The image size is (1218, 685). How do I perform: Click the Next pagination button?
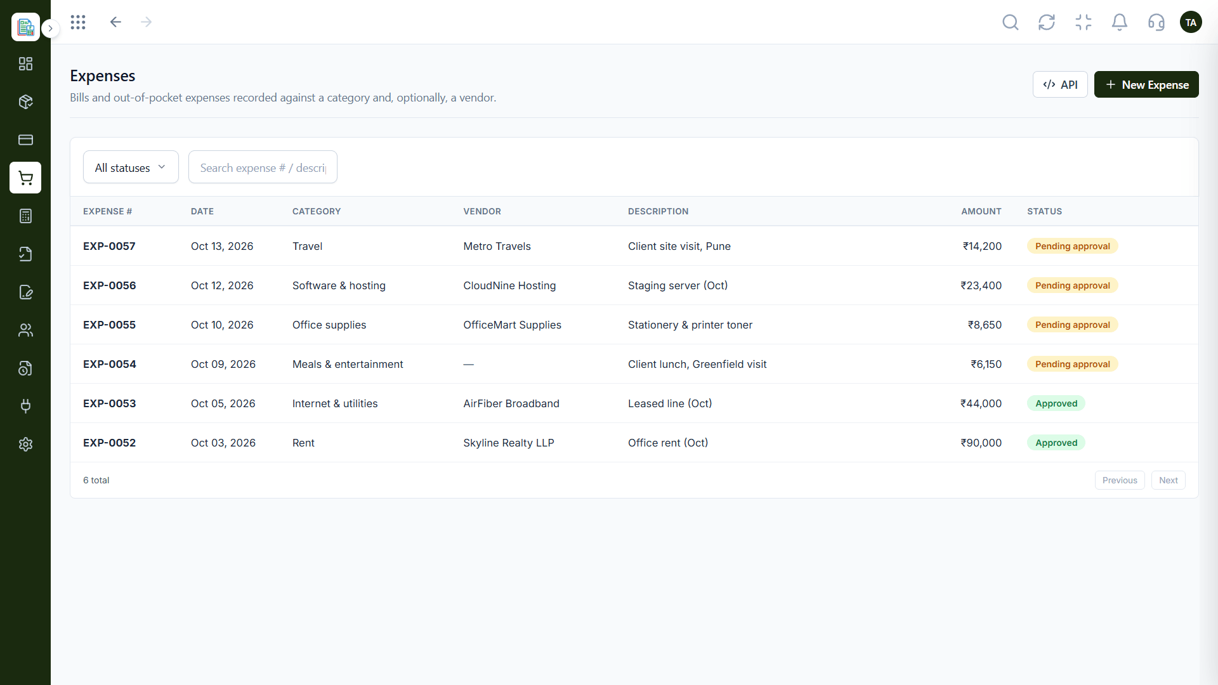pos(1168,480)
